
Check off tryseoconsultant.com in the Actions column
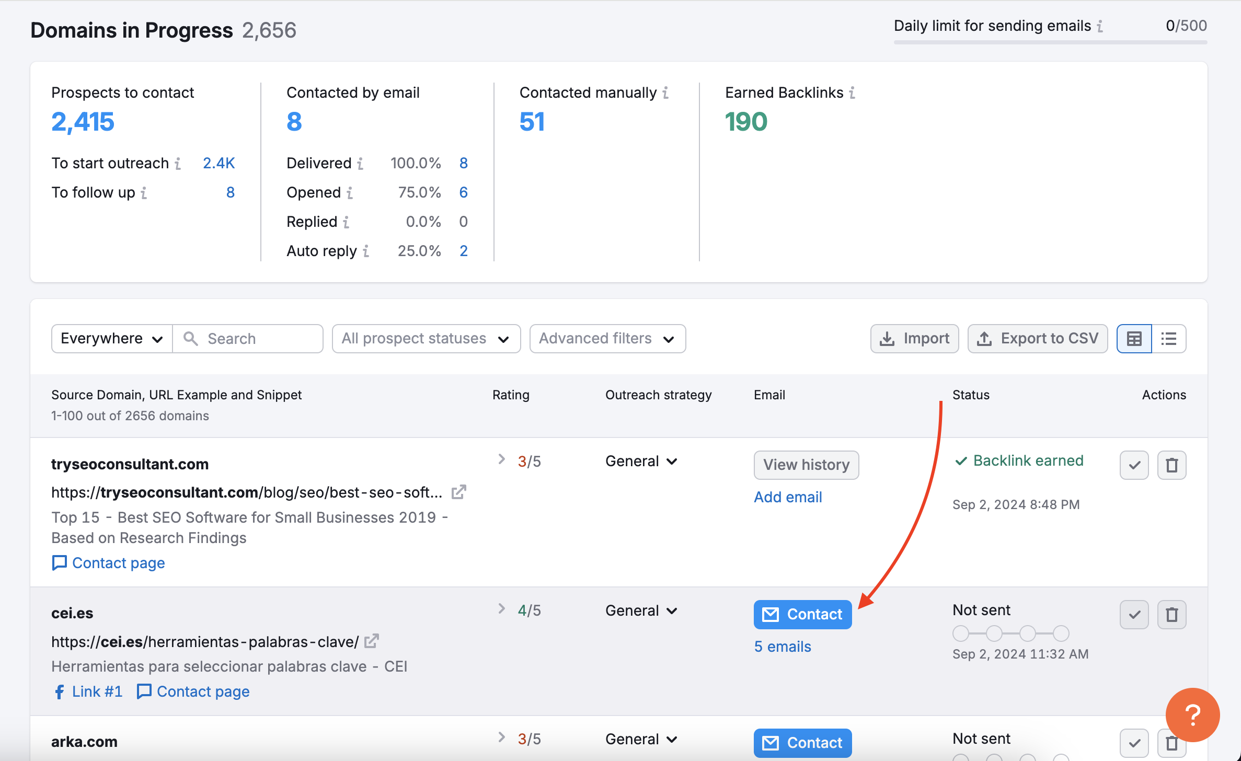tap(1133, 465)
